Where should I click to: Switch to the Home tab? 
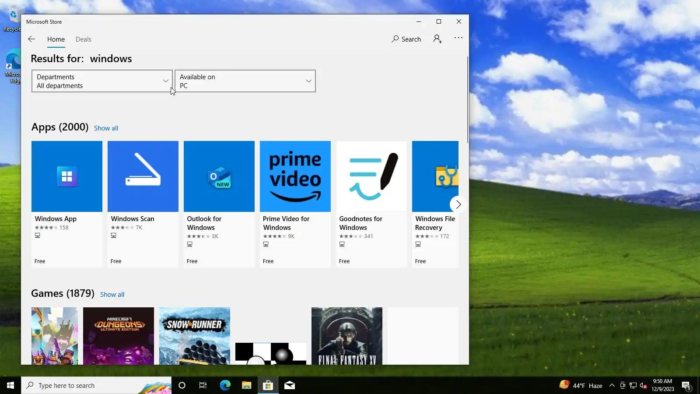pos(56,39)
